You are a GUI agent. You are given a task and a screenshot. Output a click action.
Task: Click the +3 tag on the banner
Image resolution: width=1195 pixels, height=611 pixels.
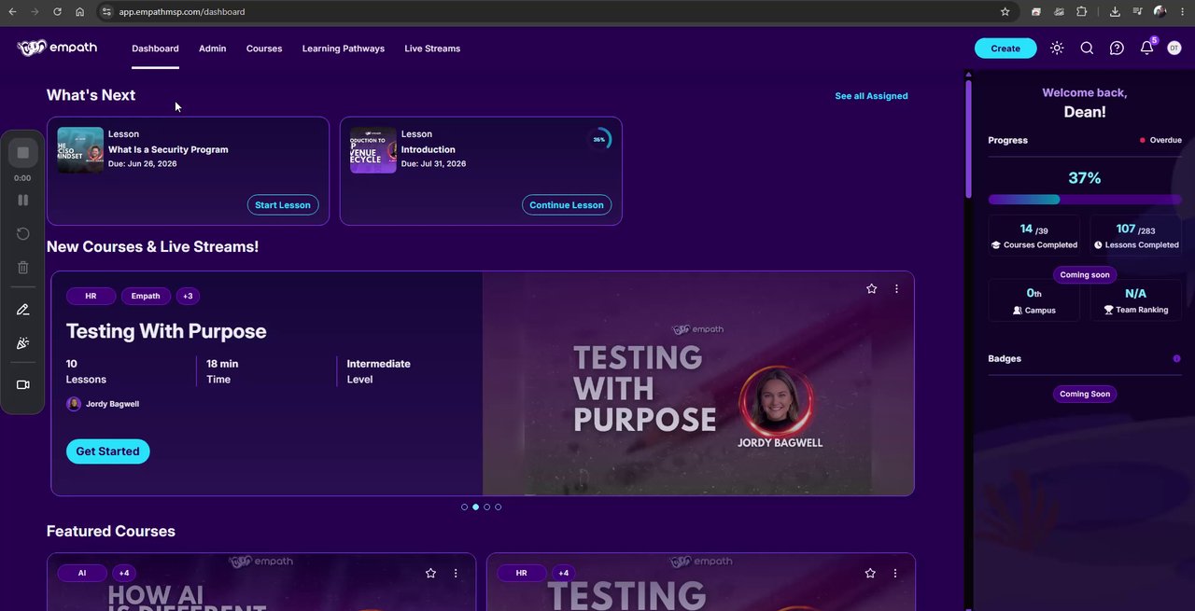pos(188,296)
